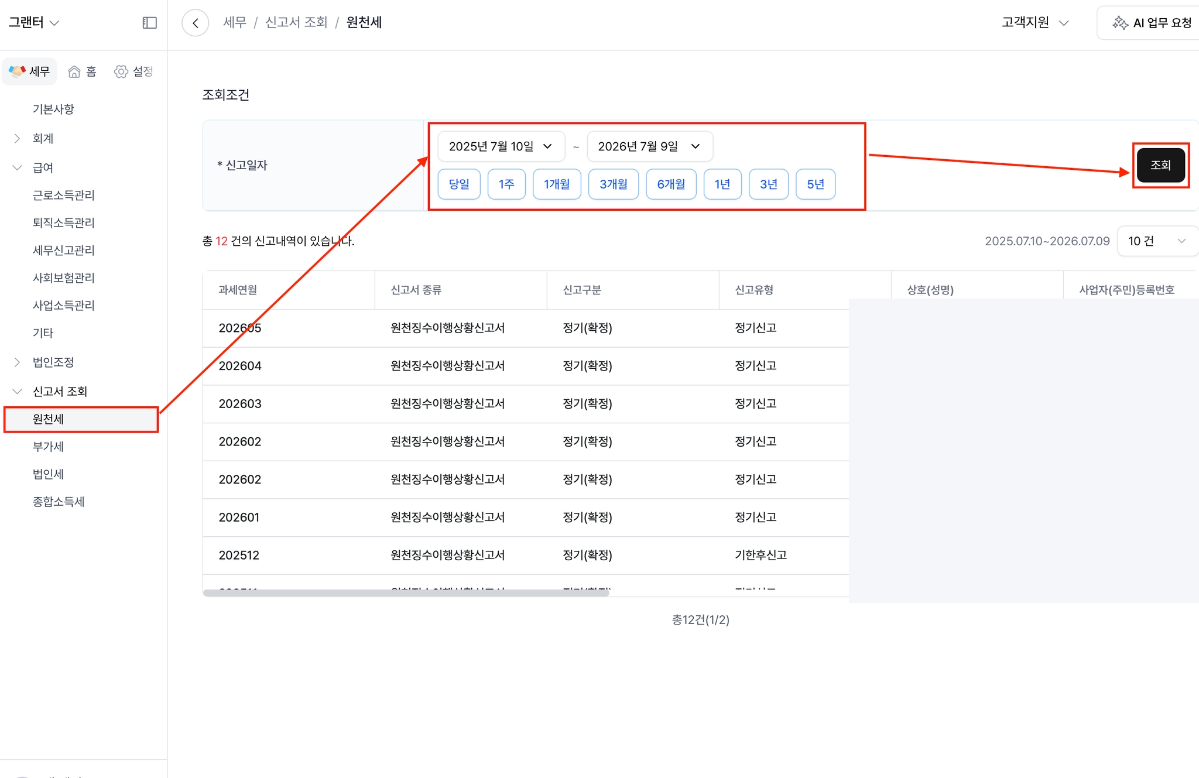Select the 3년 period button
Viewport: 1199px width, 778px height.
[x=769, y=184]
